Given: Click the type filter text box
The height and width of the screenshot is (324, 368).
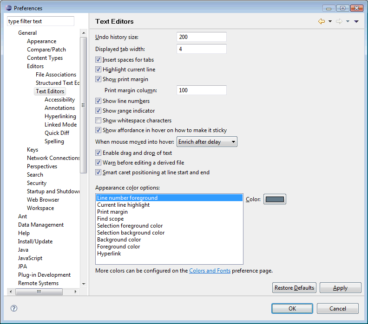Looking at the screenshot, I should click(x=40, y=21).
